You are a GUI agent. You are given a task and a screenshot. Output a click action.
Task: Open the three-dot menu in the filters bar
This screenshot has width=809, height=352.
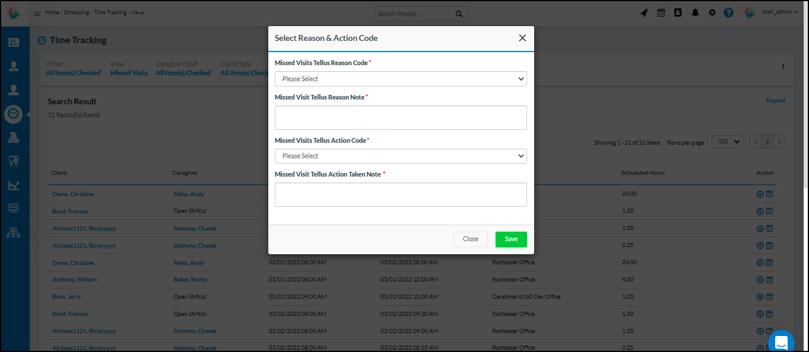pos(782,67)
